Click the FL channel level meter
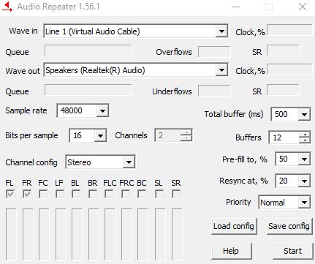Viewport: 315px width, 264px height. pyautogui.click(x=11, y=235)
